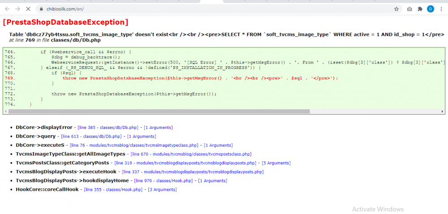This screenshot has width=448, height=214.
Task: Click 'DbCore->displayError' text
Action: tap(44, 127)
